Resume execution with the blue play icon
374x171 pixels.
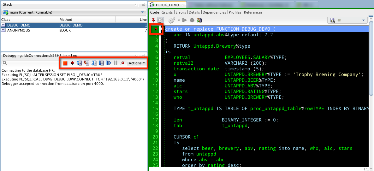[109, 63]
